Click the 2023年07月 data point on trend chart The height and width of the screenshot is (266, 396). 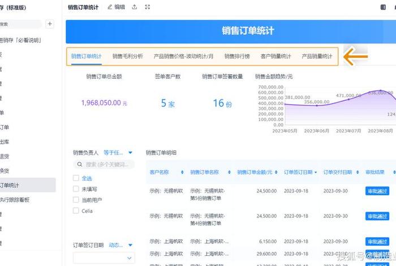(x=348, y=99)
